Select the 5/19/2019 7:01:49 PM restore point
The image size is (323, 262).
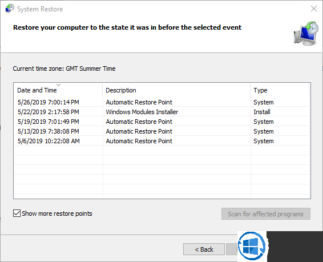point(162,122)
